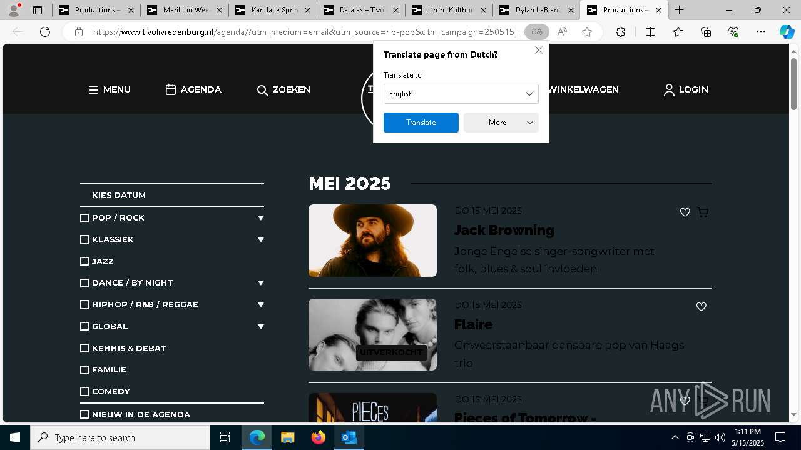Click the translate icon in address bar
Viewport: 801px width, 450px height.
537,32
